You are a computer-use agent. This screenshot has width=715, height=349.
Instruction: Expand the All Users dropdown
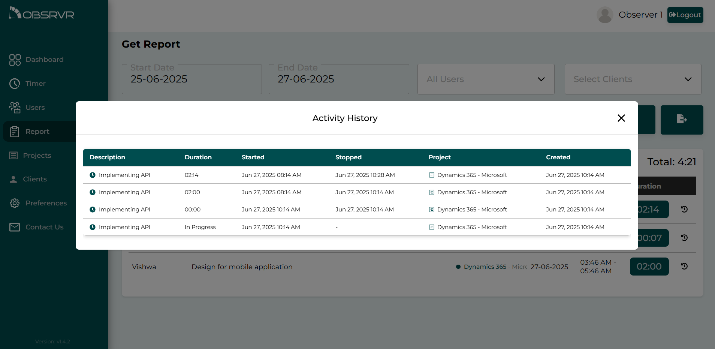point(486,79)
